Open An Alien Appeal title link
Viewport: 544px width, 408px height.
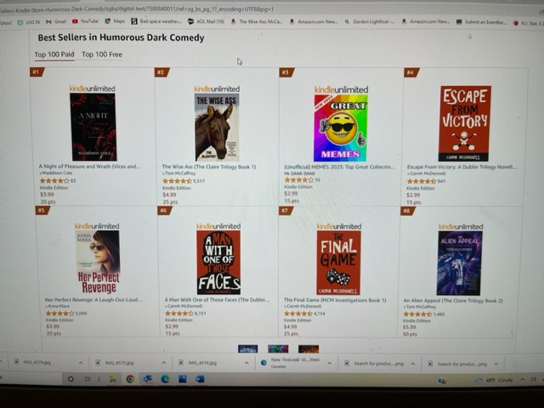coord(453,301)
